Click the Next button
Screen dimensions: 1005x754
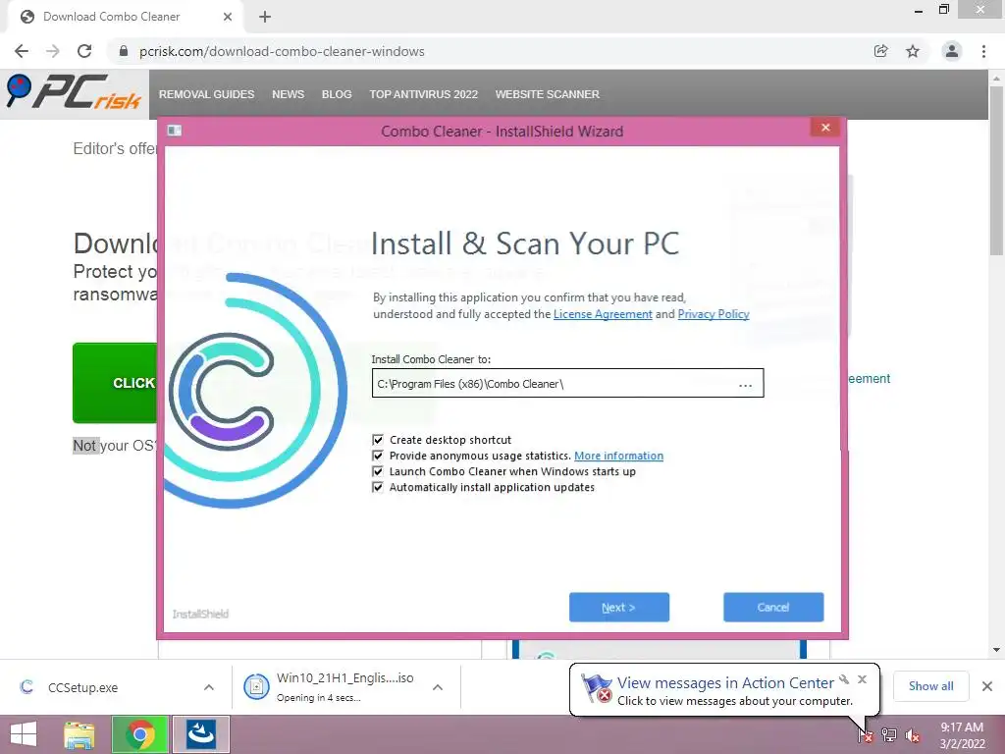(619, 607)
